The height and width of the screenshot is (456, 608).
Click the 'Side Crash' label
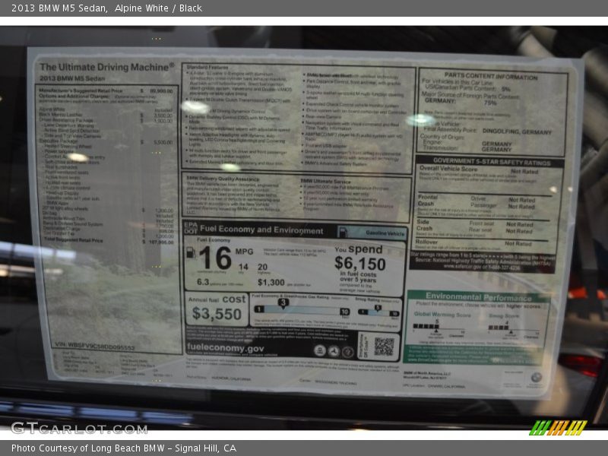424,225
